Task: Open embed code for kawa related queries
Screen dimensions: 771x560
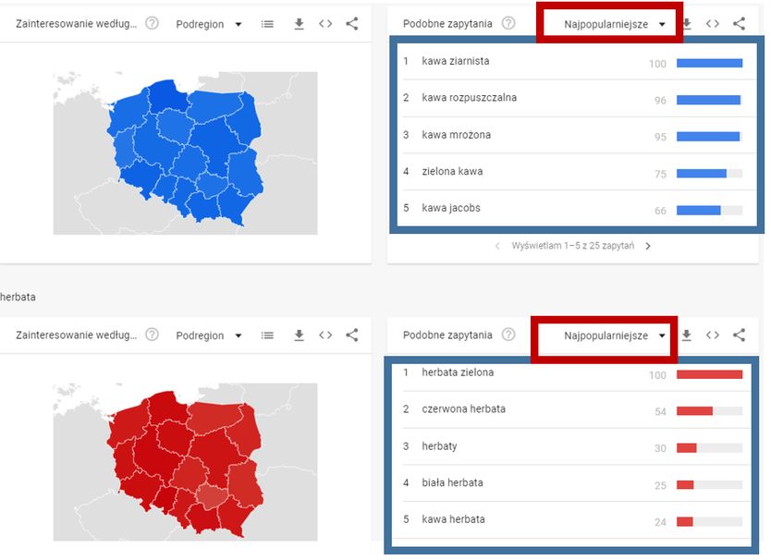Action: [712, 23]
